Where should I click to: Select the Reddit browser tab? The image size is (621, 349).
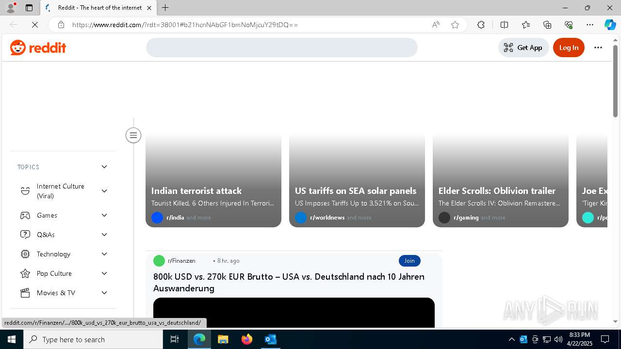coord(98,8)
